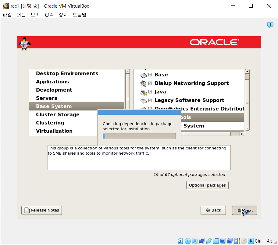The width and height of the screenshot is (278, 245).
Task: Open the 도움말 menu
Action: [x=80, y=15]
